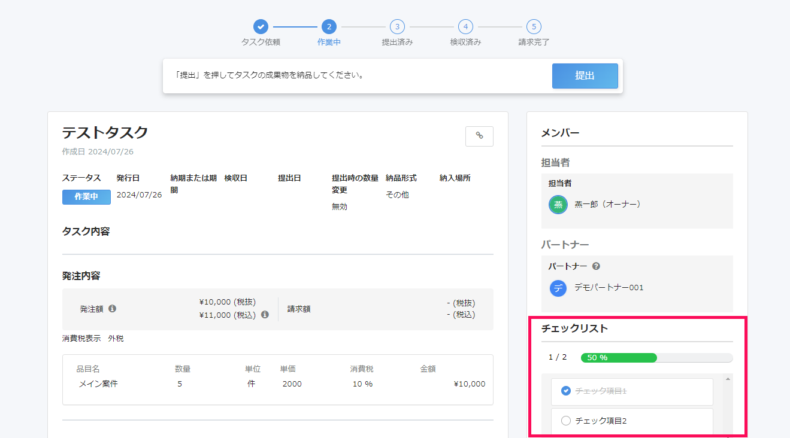Click the 請求額 label
This screenshot has width=790, height=438.
[x=299, y=309]
